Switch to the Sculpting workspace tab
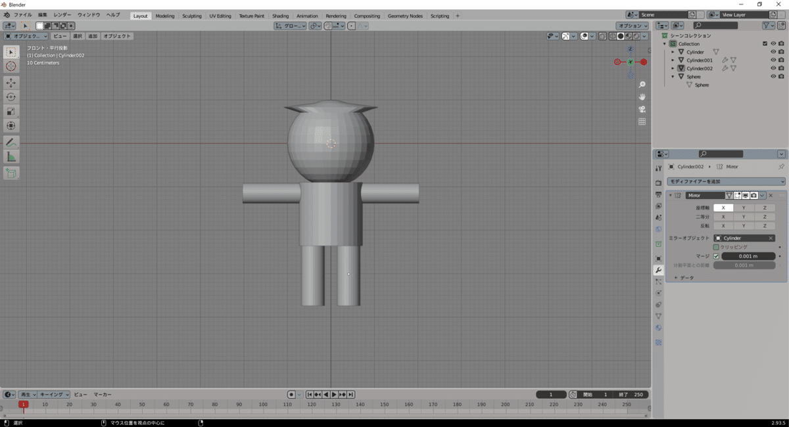This screenshot has height=427, width=789. click(x=192, y=16)
